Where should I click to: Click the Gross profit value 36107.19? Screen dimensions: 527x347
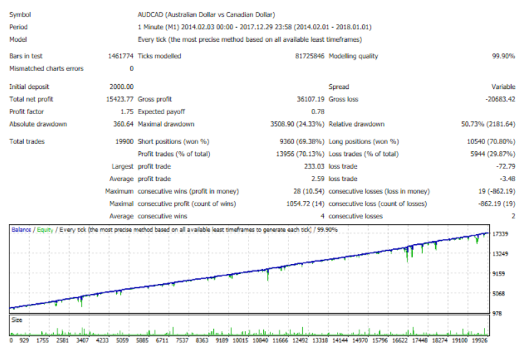coord(310,100)
